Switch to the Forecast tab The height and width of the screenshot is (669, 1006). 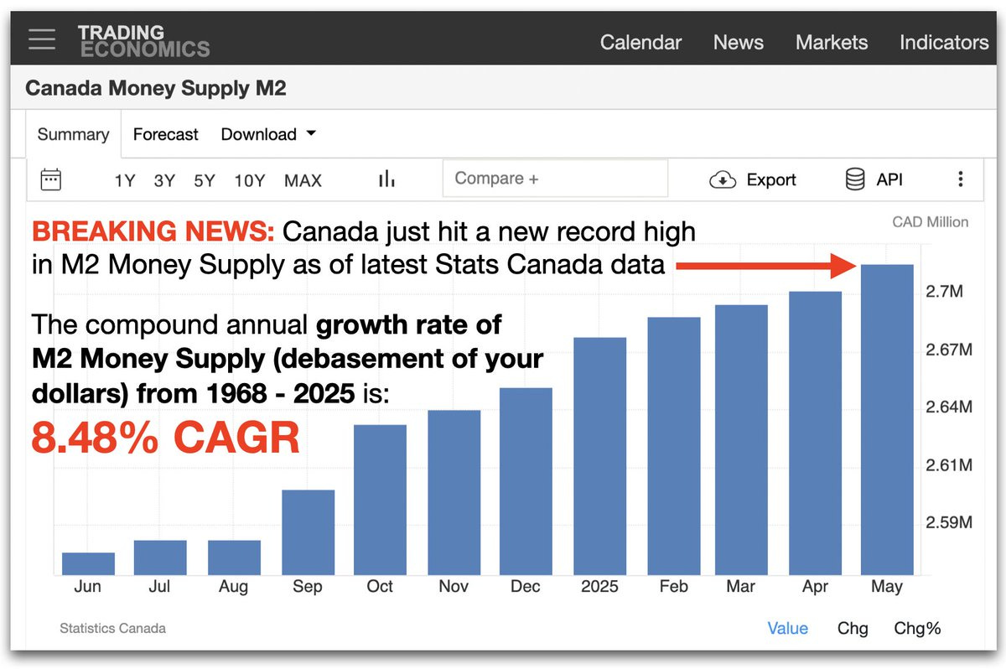pos(165,134)
